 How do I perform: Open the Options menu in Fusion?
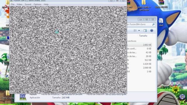[37, 4]
